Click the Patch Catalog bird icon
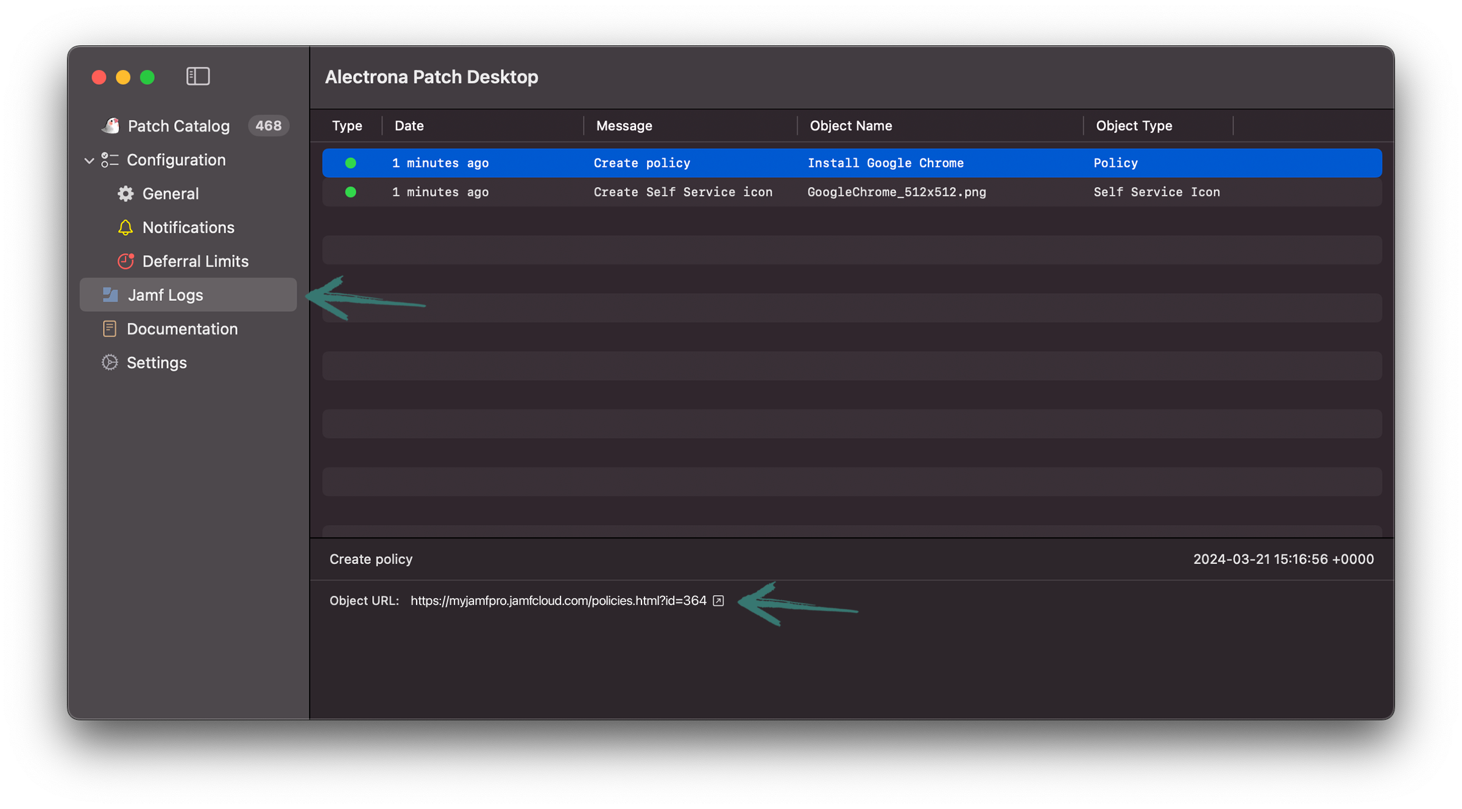1462x809 pixels. coord(110,125)
